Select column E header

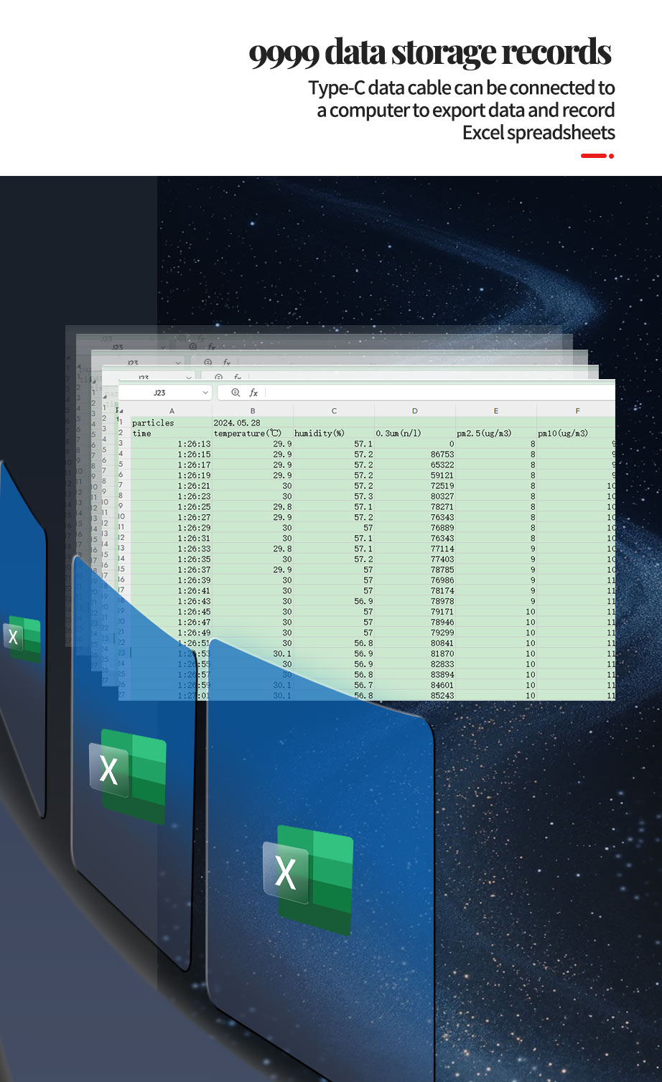point(496,411)
